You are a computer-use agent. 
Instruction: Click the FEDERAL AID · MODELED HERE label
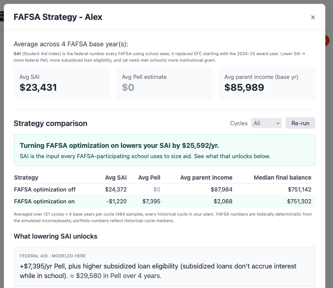[x=53, y=256]
